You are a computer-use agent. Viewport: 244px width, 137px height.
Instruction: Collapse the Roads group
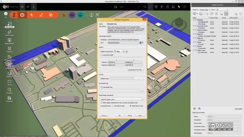coord(194,42)
